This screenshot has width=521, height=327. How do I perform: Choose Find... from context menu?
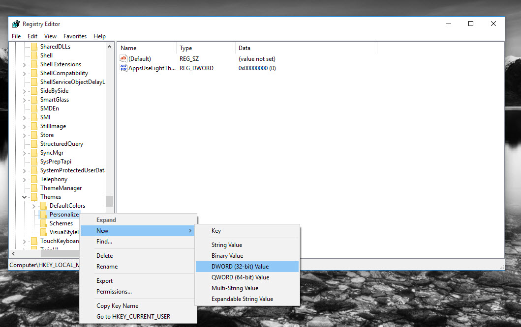[138, 242]
